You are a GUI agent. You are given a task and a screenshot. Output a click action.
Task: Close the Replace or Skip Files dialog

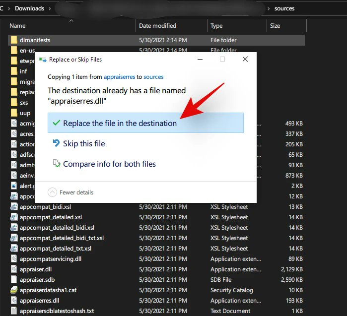(245, 59)
